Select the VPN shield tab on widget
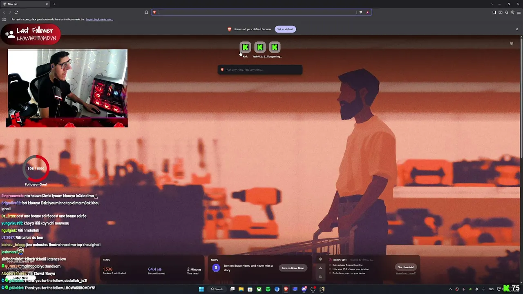Screen dimensions: 523x294 (320, 259)
